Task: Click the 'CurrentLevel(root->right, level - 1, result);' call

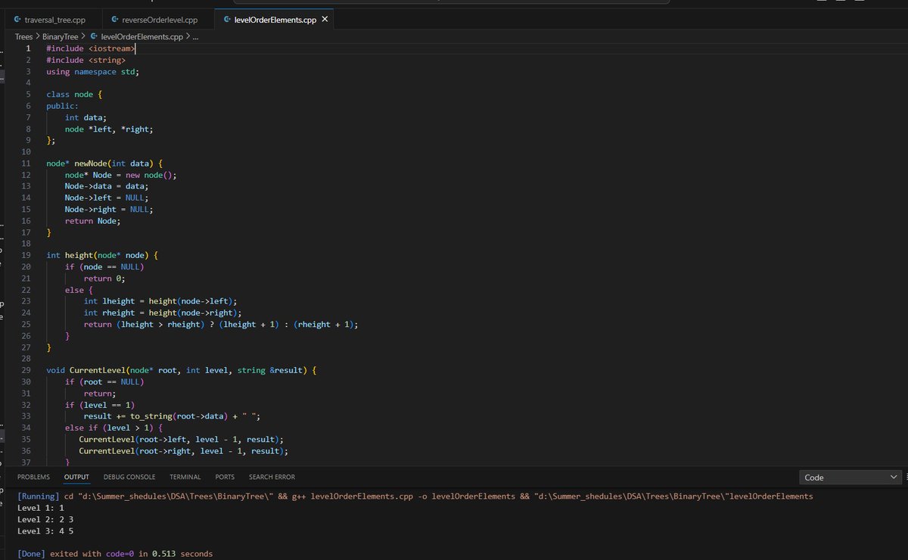Action: pyautogui.click(x=184, y=451)
